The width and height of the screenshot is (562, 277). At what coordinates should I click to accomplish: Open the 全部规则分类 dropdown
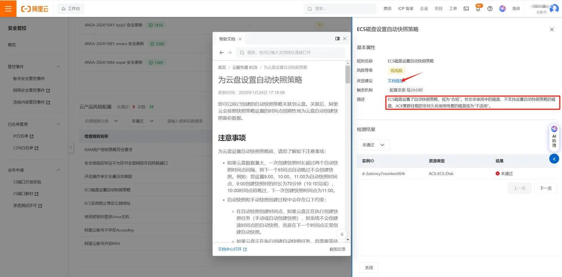(x=101, y=121)
